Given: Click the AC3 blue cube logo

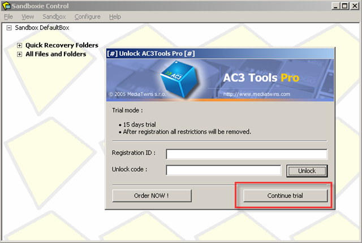Looking at the screenshot, I should pos(179,79).
